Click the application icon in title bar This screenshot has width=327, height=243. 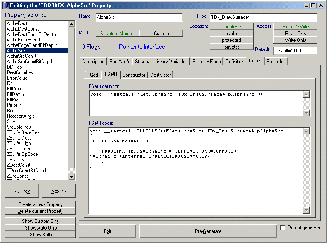point(4,5)
